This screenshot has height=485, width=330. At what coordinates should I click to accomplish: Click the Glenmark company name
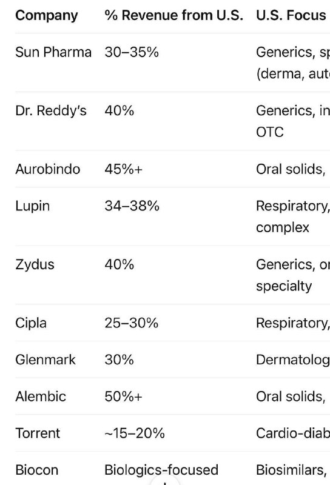[x=45, y=360]
